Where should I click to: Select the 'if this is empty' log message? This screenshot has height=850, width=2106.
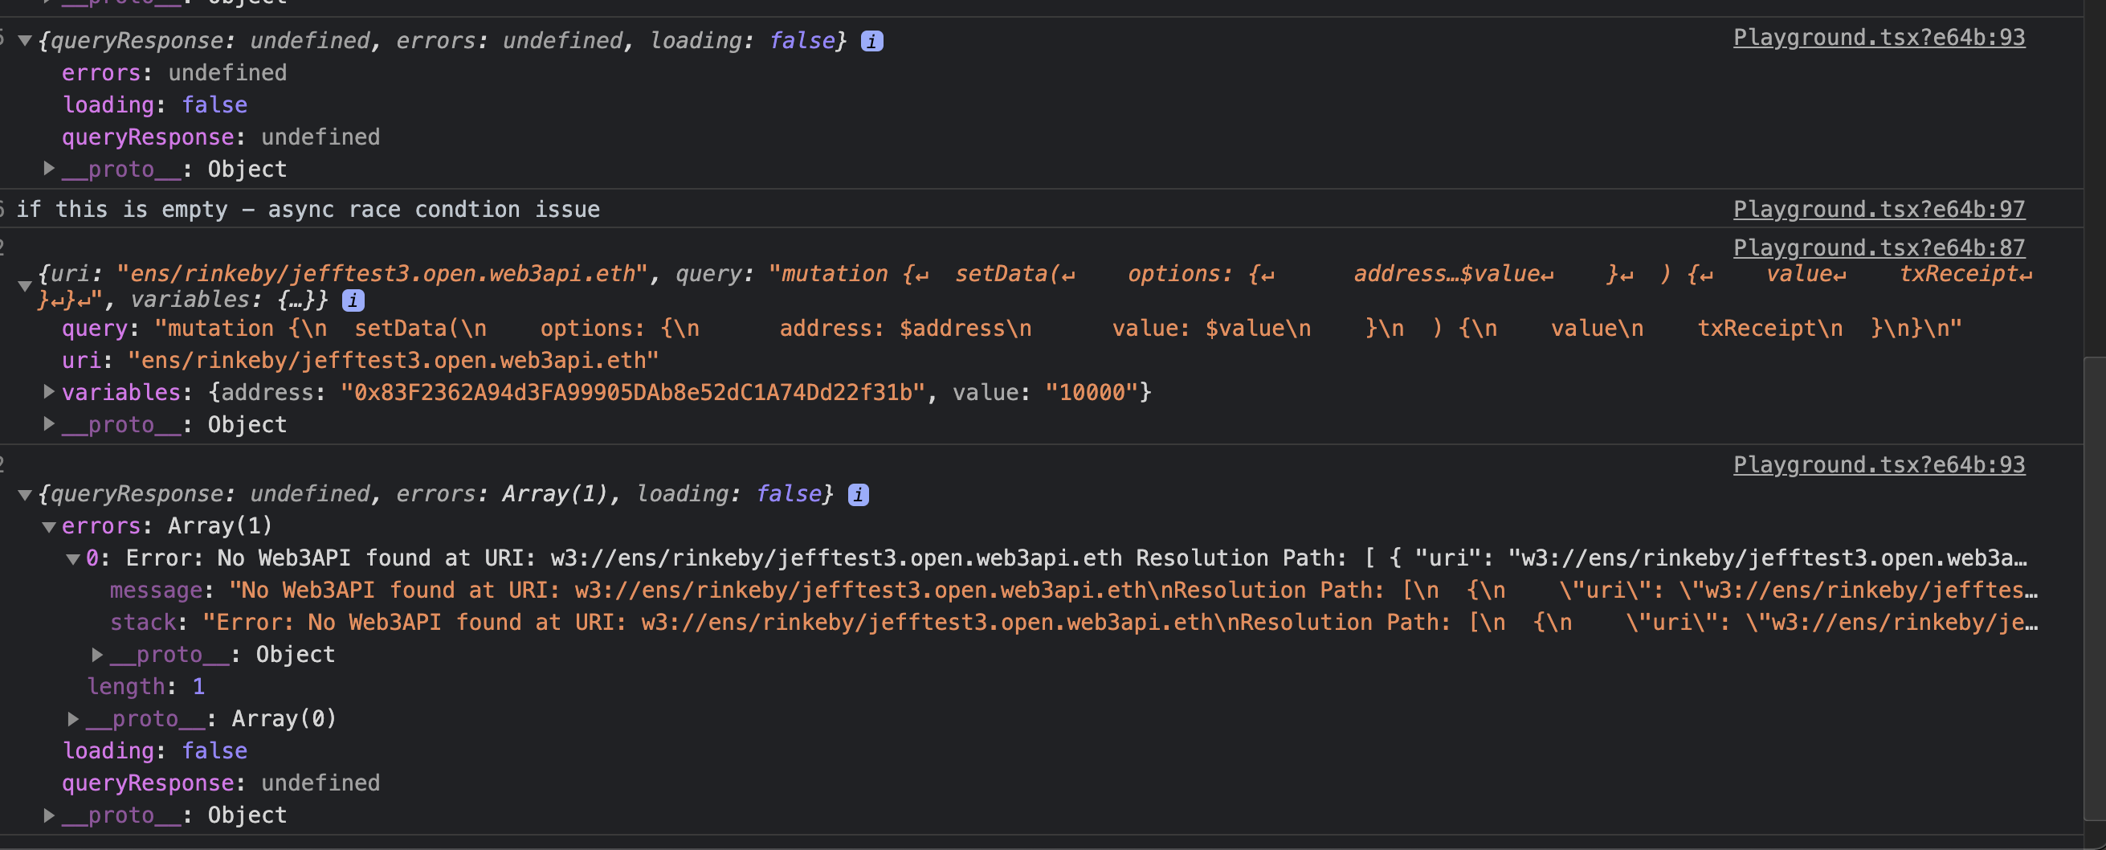308,210
